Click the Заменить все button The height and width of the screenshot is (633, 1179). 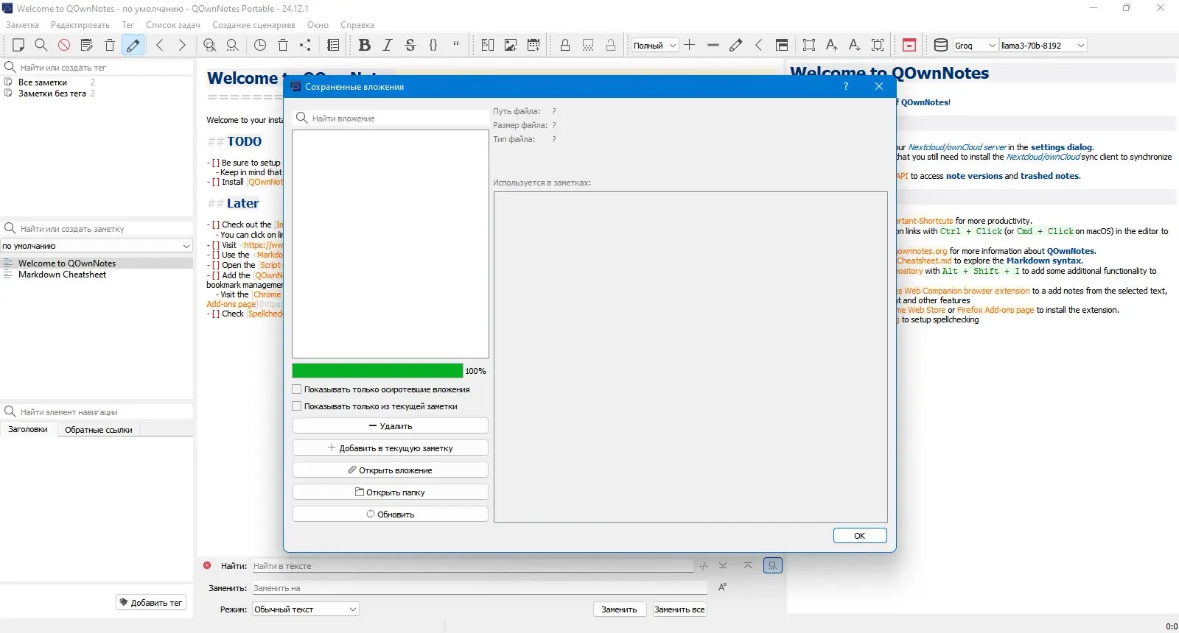679,609
